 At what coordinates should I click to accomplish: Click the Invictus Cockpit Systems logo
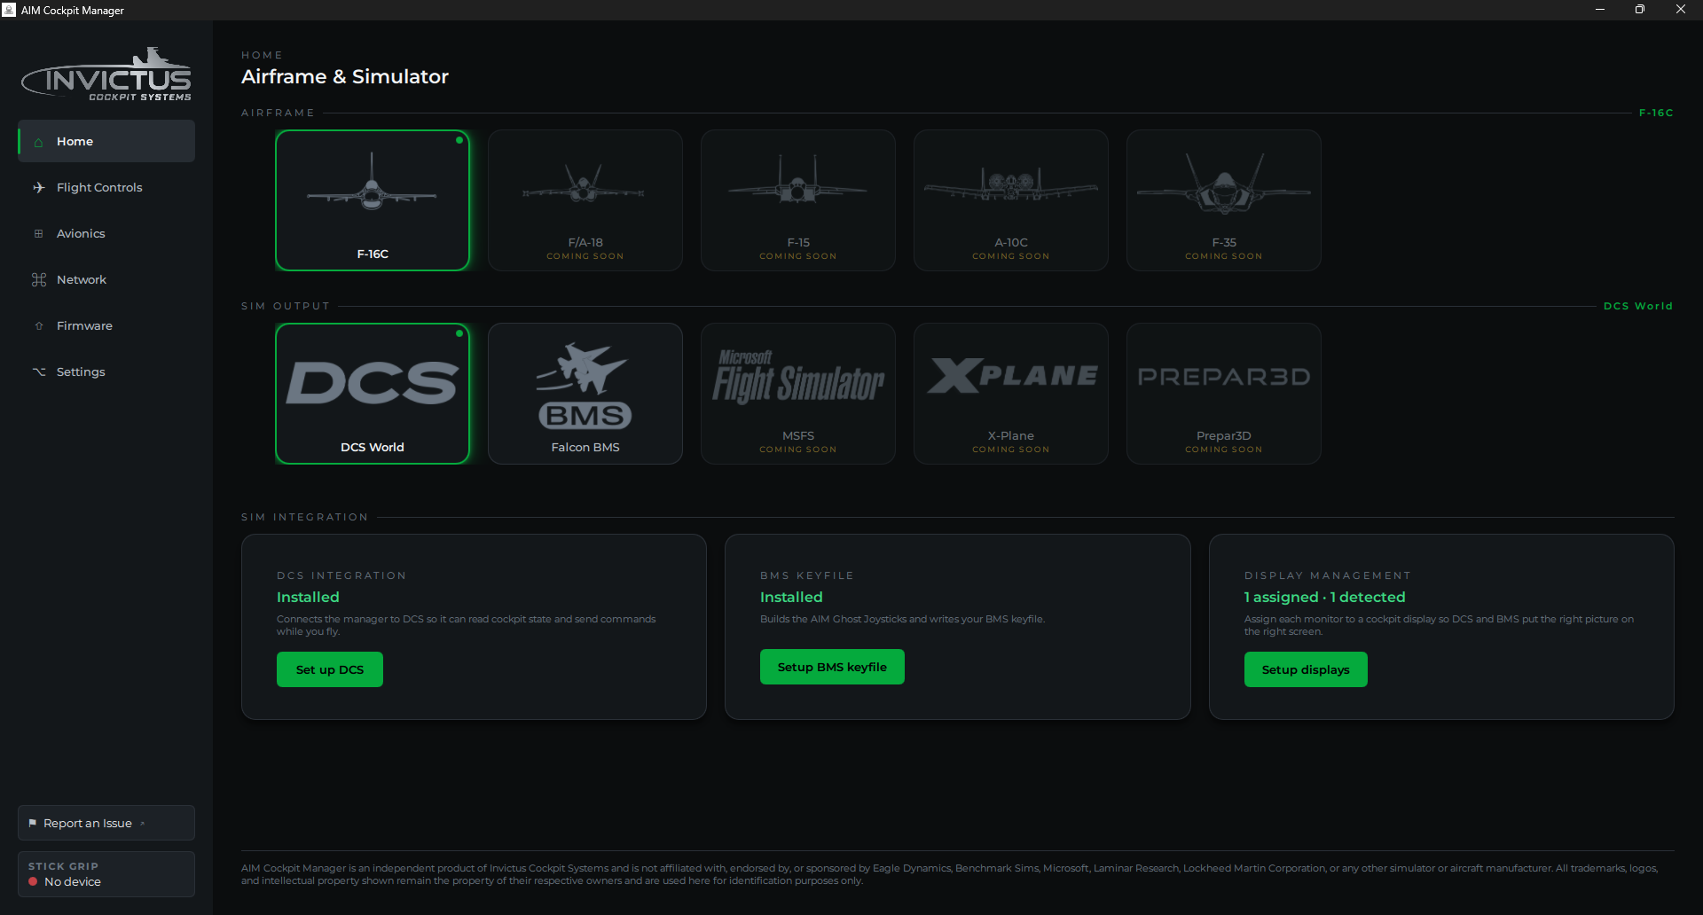pos(106,74)
